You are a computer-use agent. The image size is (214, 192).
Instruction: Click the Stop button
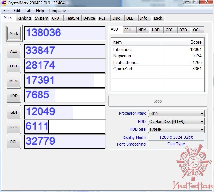point(158,101)
